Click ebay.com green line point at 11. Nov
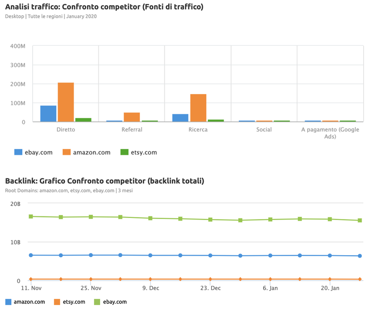This screenshot has width=381, height=311. 31,216
